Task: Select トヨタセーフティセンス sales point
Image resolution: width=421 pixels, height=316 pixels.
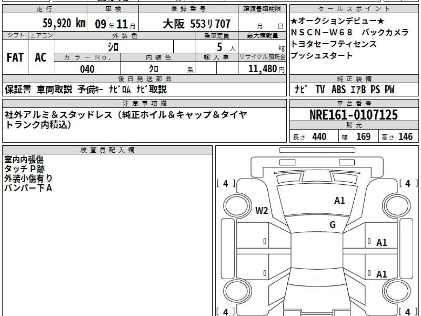Action: [x=334, y=44]
